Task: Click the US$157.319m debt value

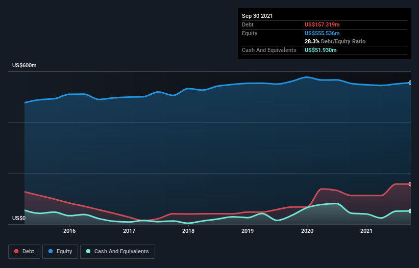Action: 322,24
